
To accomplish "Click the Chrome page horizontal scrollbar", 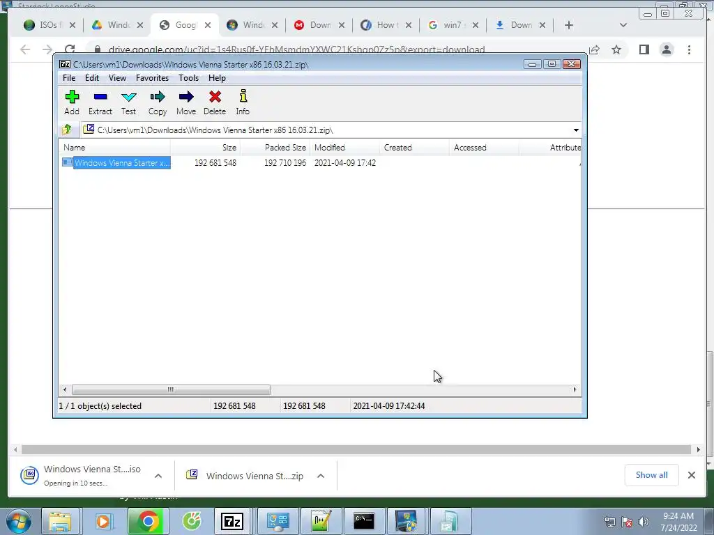I will (x=356, y=449).
